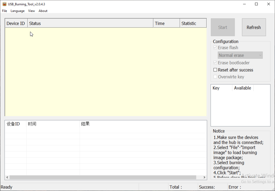The height and width of the screenshot is (191, 275).
Task: Open the Language menu
Action: [x=17, y=11]
